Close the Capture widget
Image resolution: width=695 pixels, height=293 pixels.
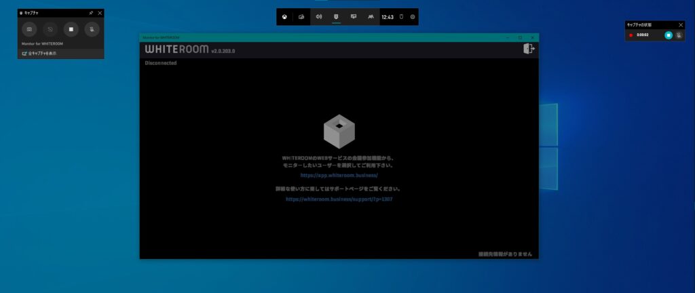[100, 13]
